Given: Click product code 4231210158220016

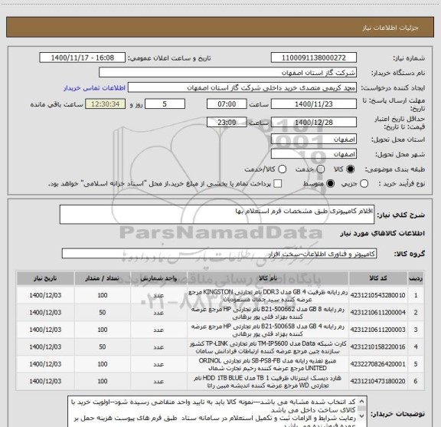Looking at the screenshot, I should 377,347.
